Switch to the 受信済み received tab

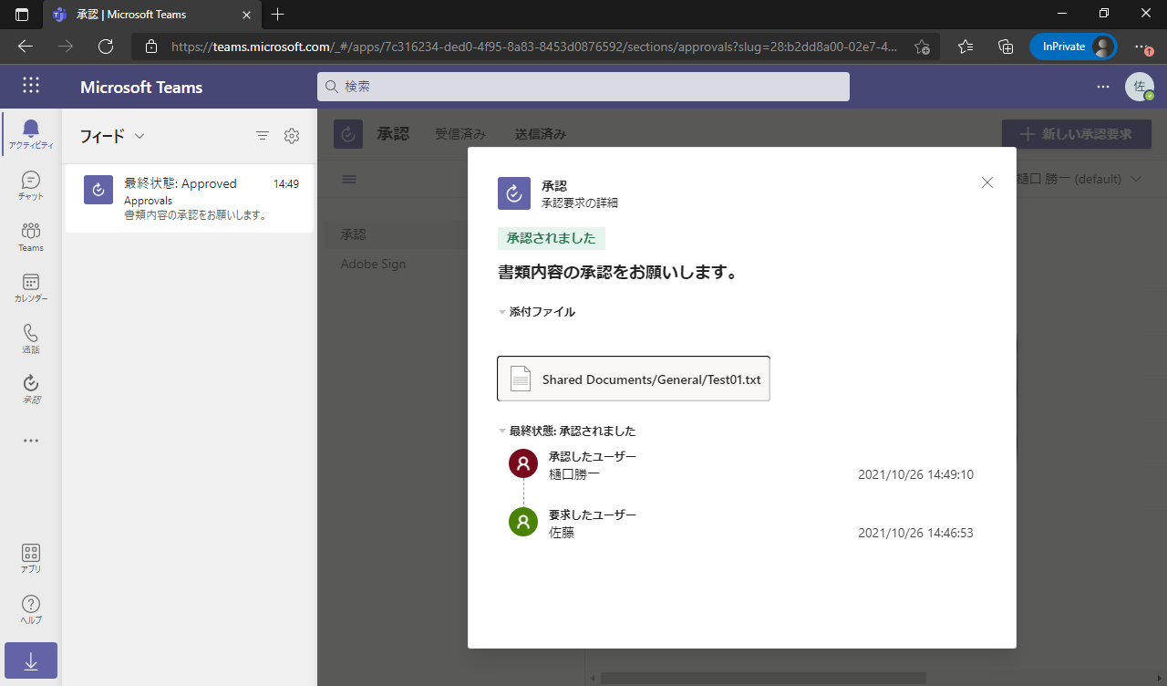pyautogui.click(x=460, y=134)
